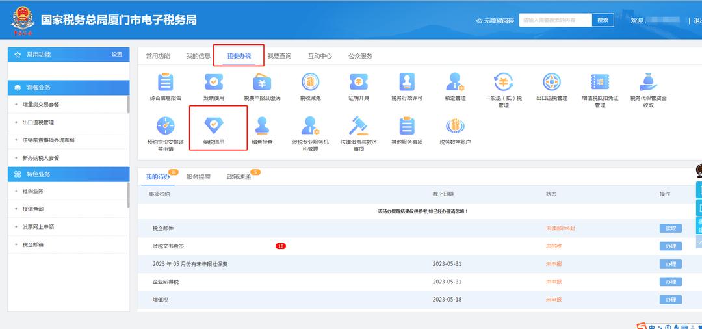The height and width of the screenshot is (329, 702).
Task: Click 办理 button for 涉税文书查签
Action: pos(670,246)
